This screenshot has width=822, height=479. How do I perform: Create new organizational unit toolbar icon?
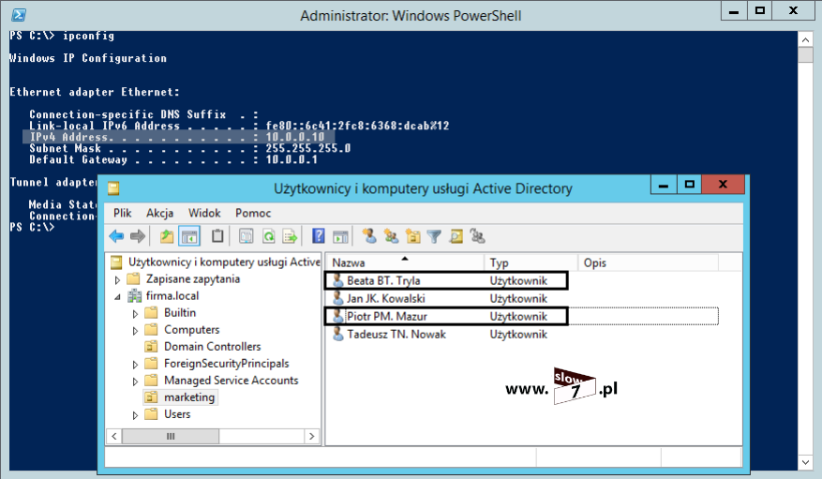(x=413, y=236)
